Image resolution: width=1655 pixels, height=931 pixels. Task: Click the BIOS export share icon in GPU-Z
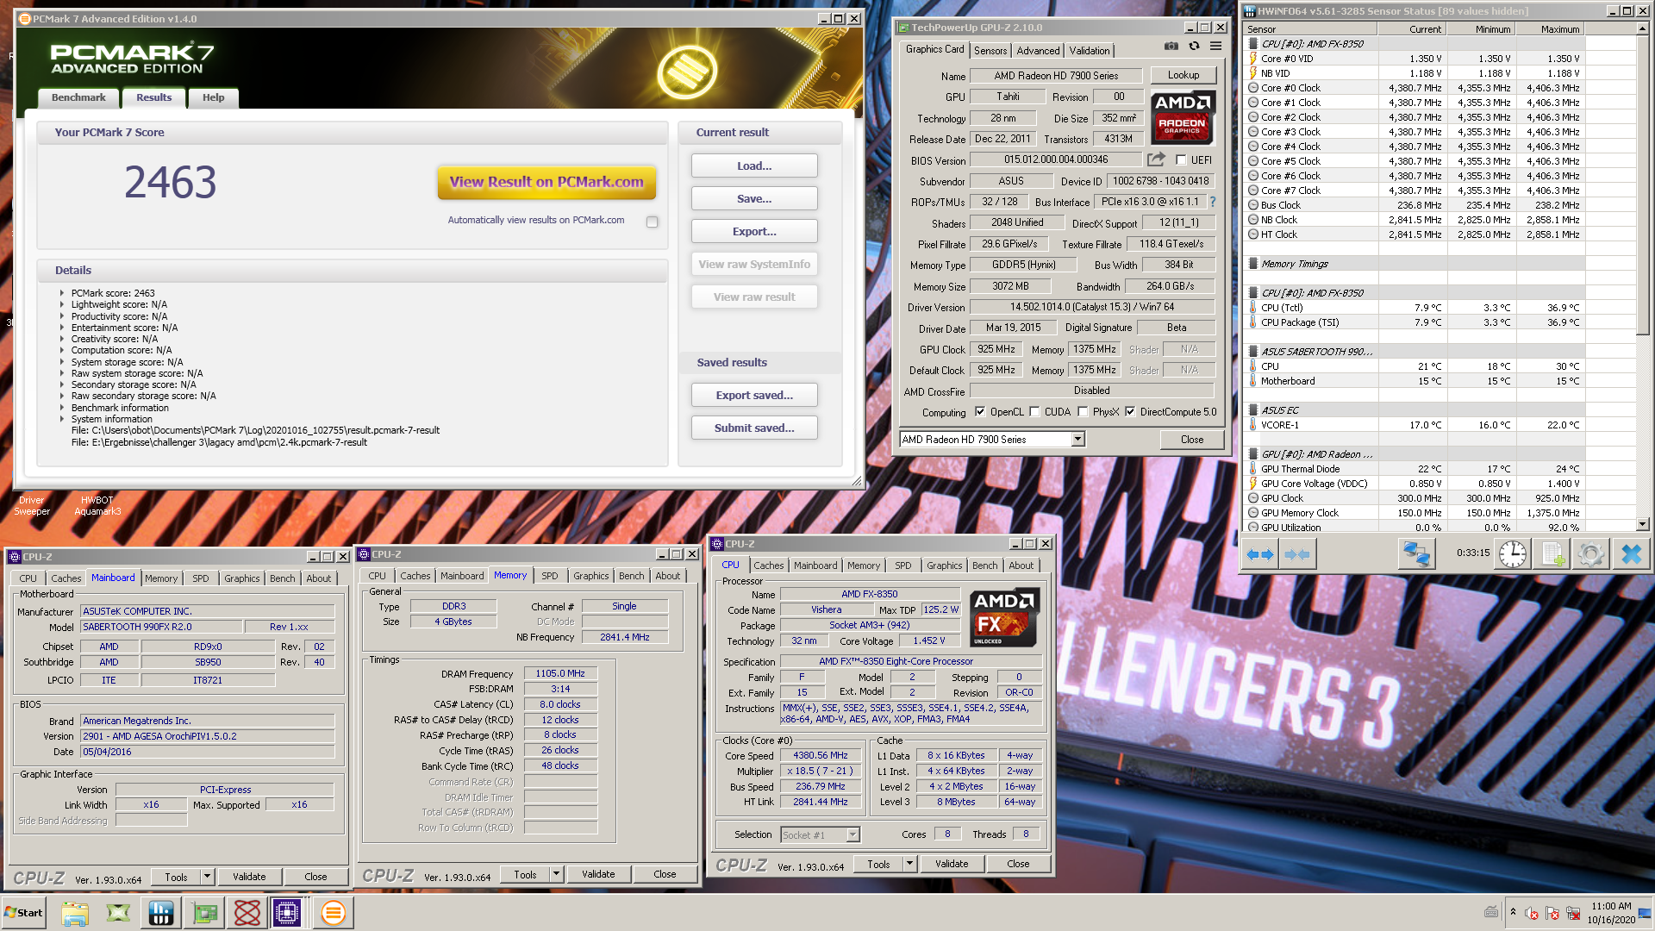pos(1156,159)
